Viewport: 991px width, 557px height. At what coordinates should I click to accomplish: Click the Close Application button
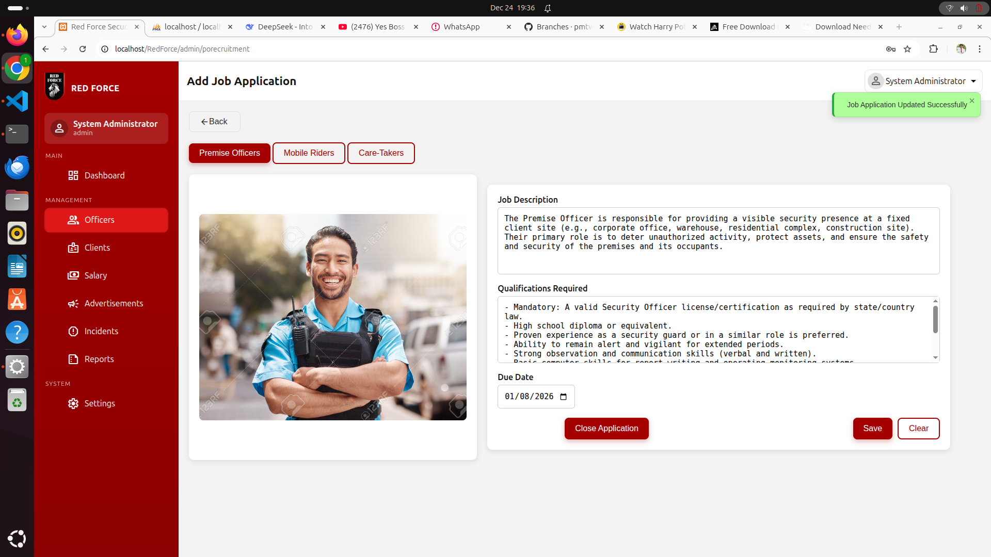[x=606, y=429]
